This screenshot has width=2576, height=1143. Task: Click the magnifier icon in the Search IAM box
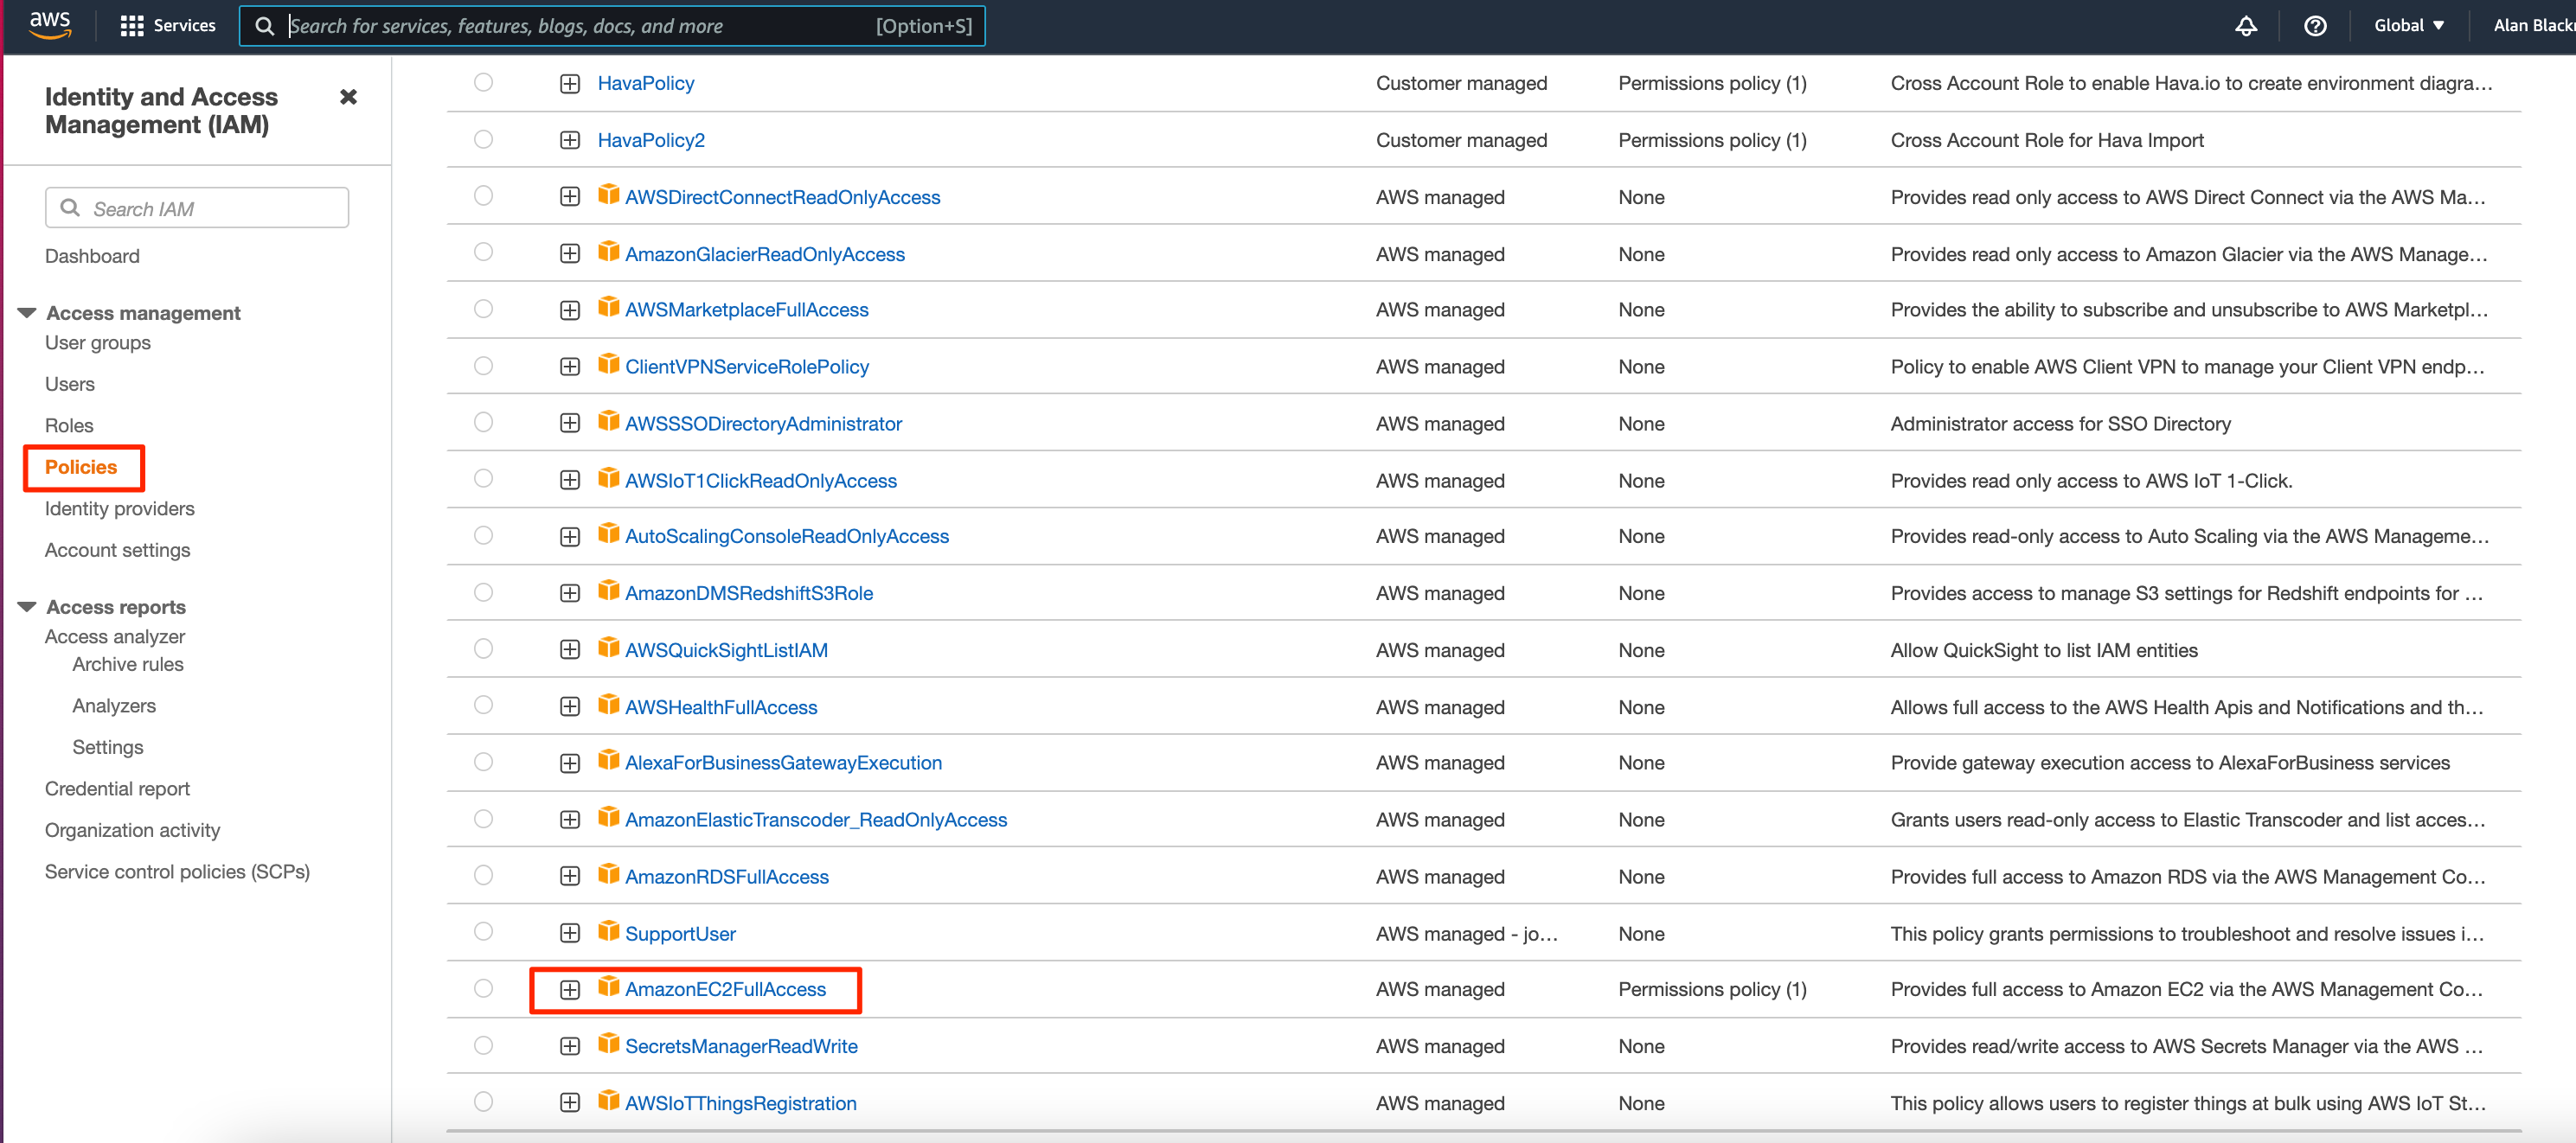click(x=71, y=207)
